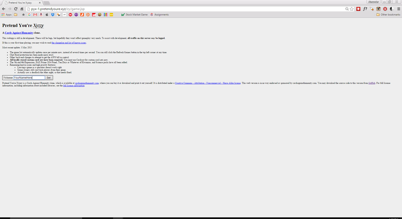Follow the Cards Against Humanity link
The image size is (402, 219).
pos(19,33)
